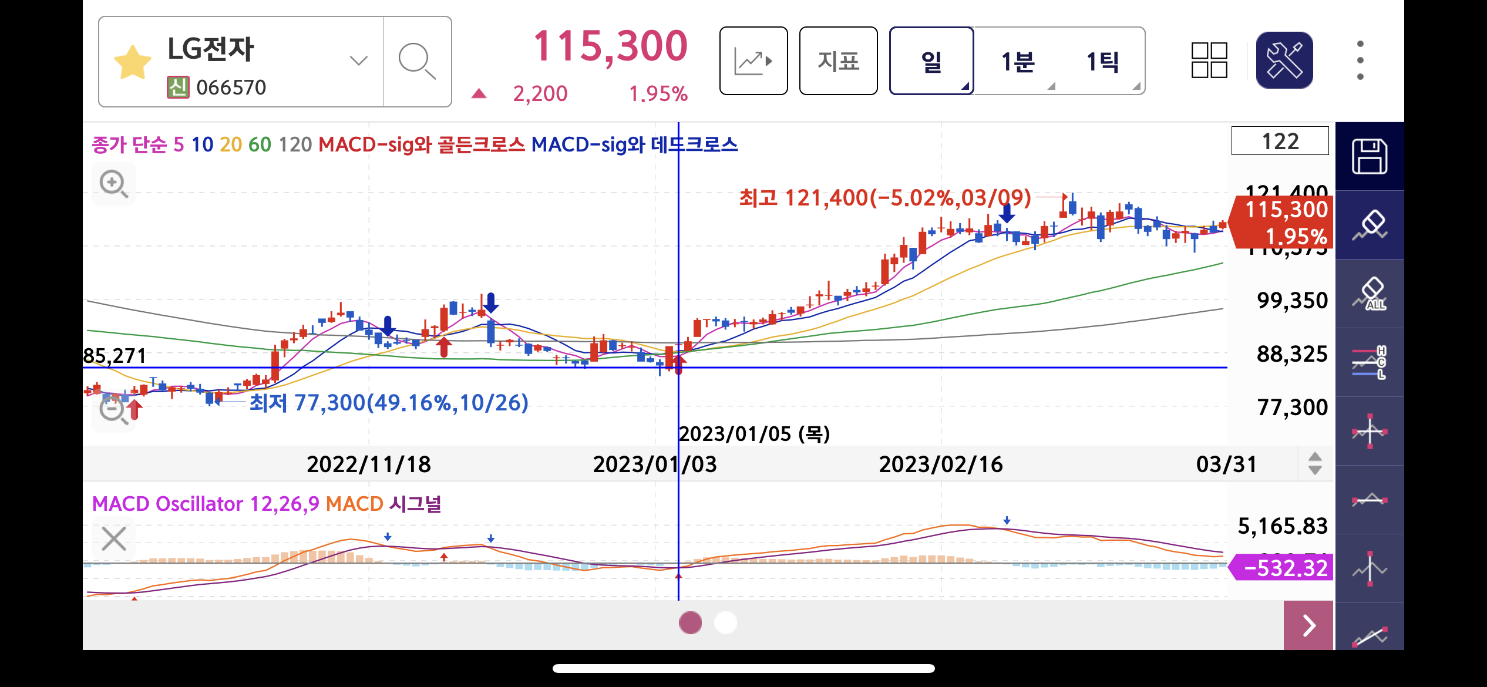Open the three-dot more options menu
Viewport: 1487px width, 687px height.
tap(1360, 60)
